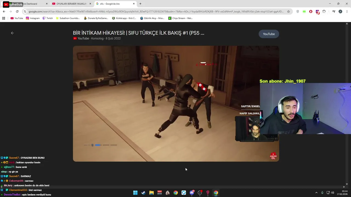Open network settings from tray
Image resolution: width=351 pixels, height=197 pixels.
point(328,193)
